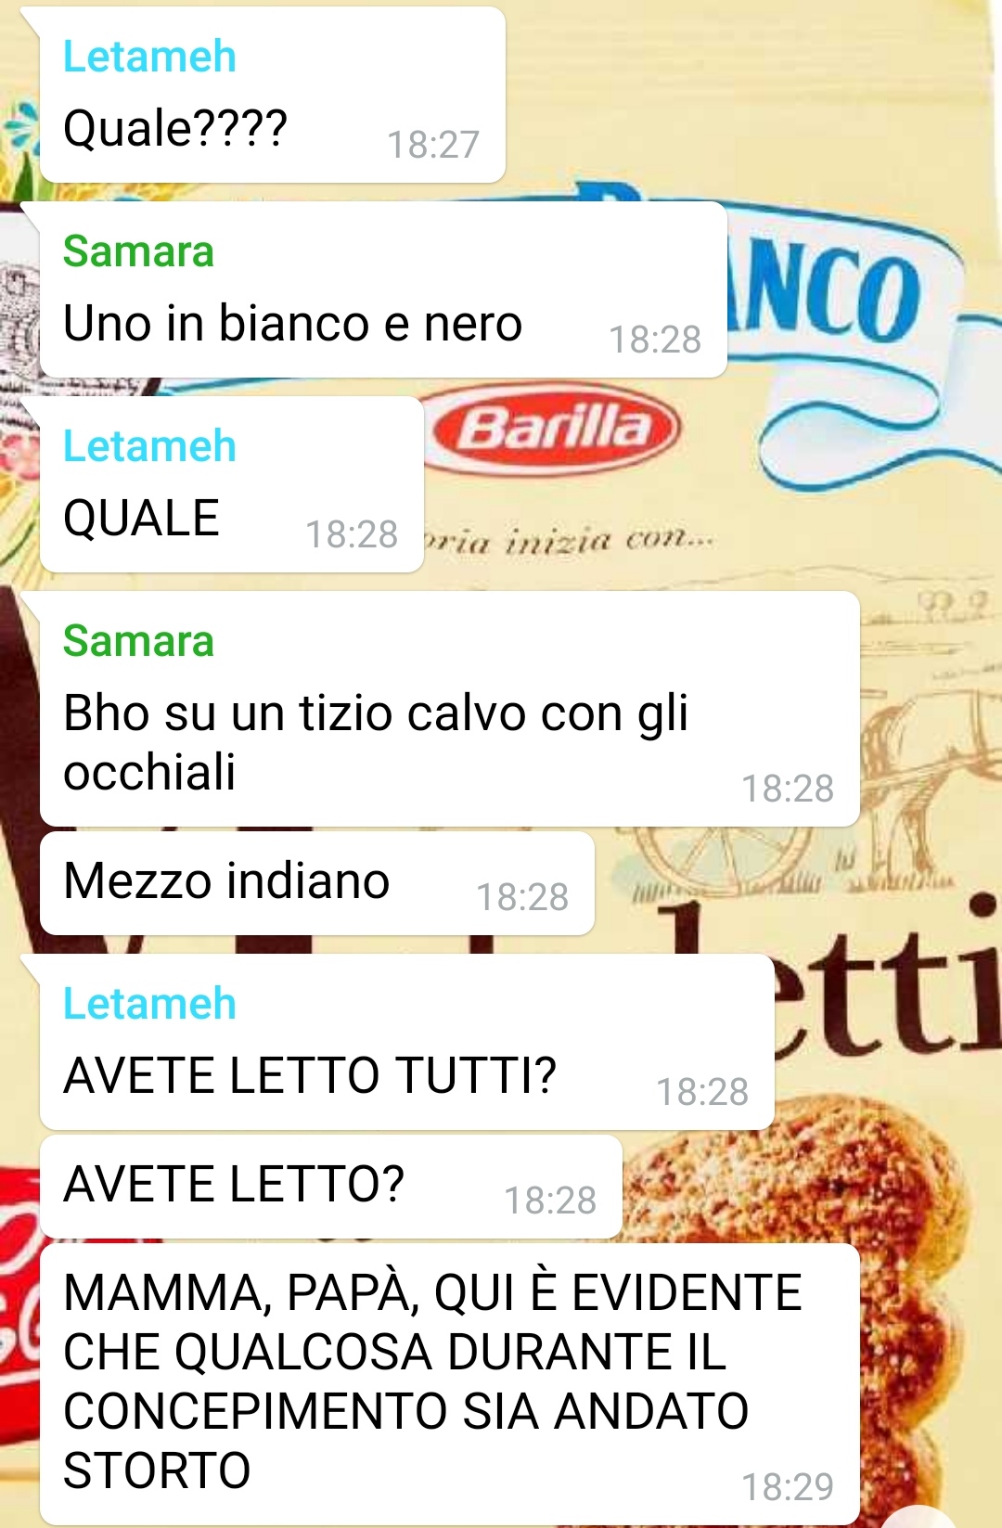The height and width of the screenshot is (1528, 1002).
Task: Select the 'Uno in bianco e nero' message
Action: 383,289
